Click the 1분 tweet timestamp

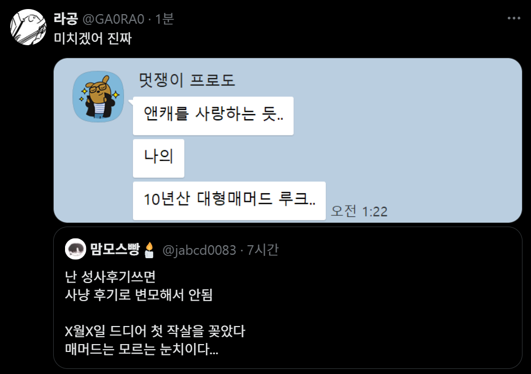tap(165, 19)
